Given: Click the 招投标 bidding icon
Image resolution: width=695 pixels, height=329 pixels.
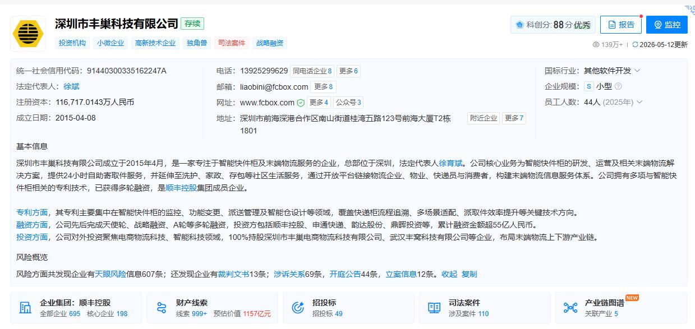Looking at the screenshot, I should [x=298, y=308].
